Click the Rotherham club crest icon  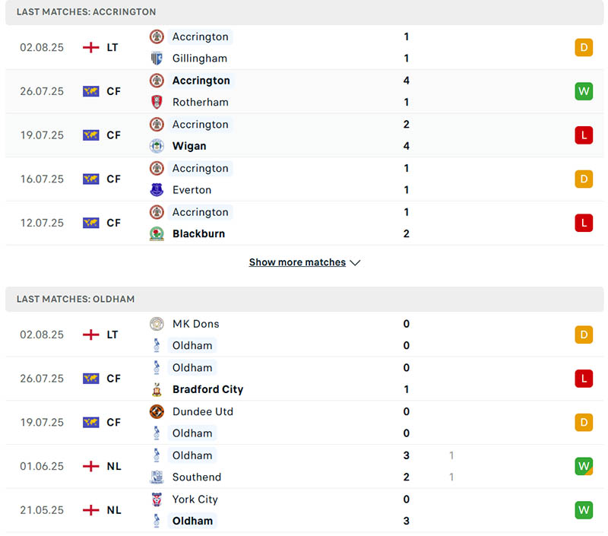pos(157,102)
